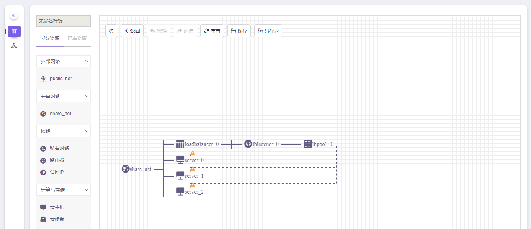Click the warning icon above server_1
Image resolution: width=531 pixels, height=229 pixels.
(x=193, y=169)
